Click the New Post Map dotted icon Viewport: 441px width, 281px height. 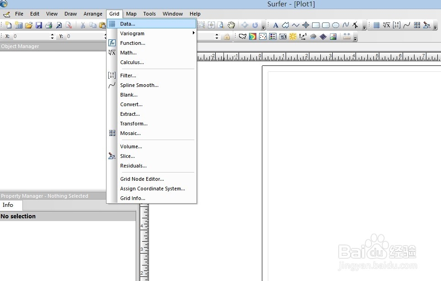point(263,36)
